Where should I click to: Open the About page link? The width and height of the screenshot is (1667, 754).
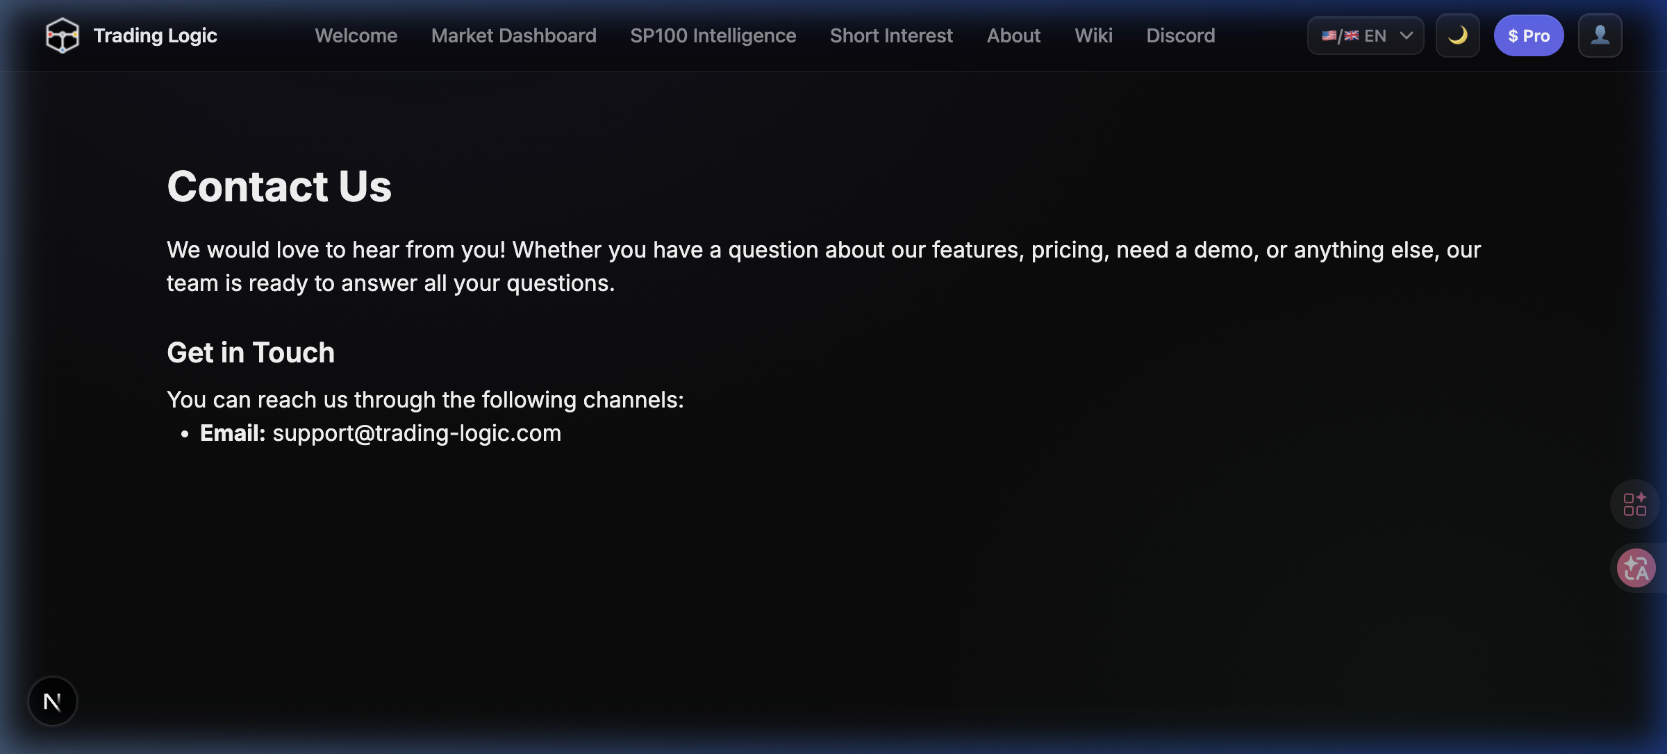pyautogui.click(x=1013, y=35)
